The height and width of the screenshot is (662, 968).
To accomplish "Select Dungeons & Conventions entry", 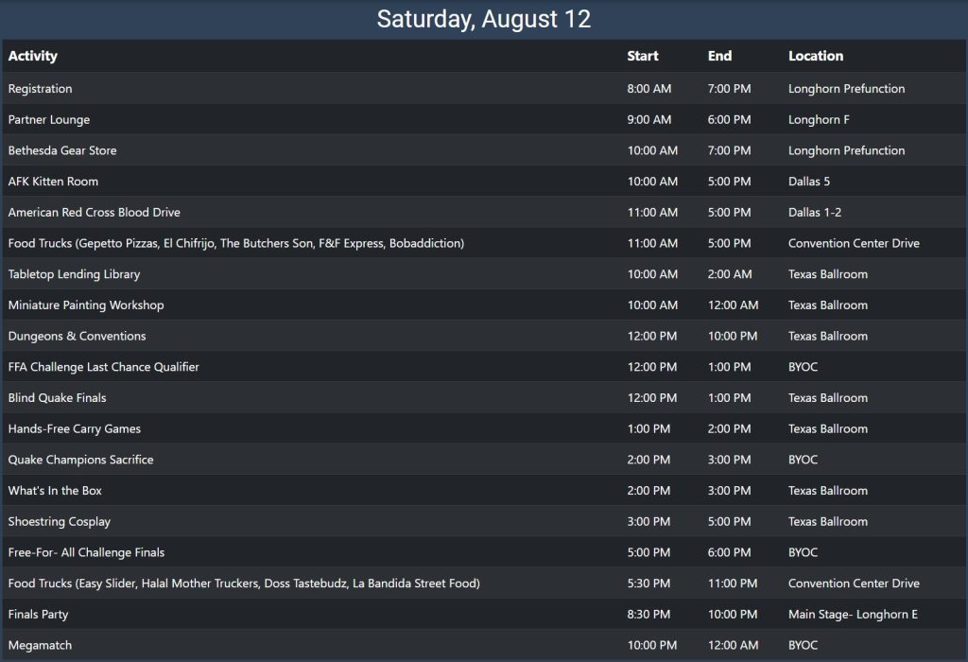I will click(78, 336).
